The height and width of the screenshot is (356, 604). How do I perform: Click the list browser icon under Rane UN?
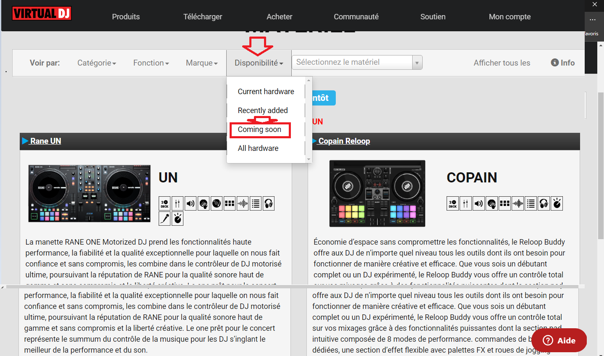tap(256, 204)
